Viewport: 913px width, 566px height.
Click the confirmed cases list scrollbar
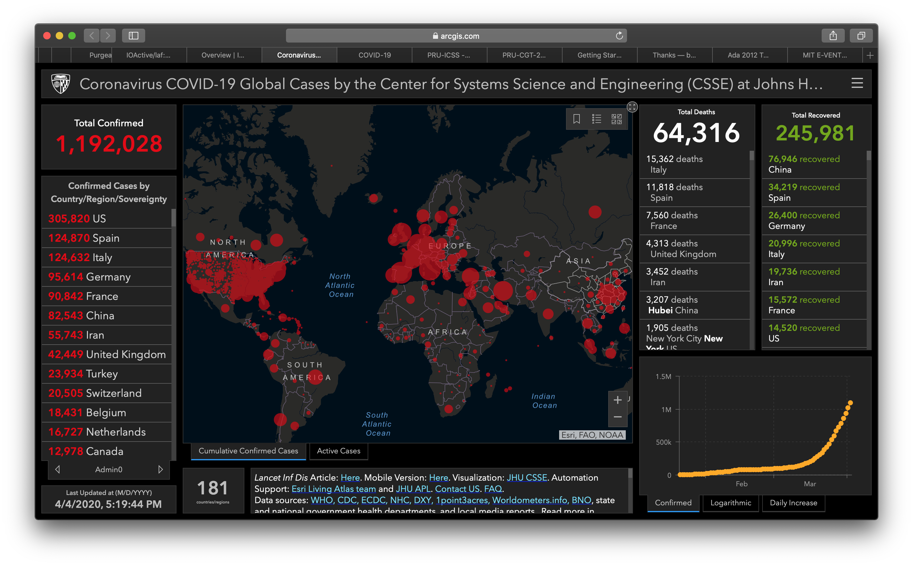coord(174,218)
